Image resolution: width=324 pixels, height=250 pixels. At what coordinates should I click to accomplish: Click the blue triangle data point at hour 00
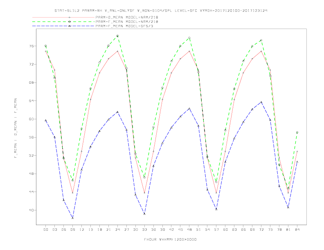pyautogui.click(x=46, y=120)
